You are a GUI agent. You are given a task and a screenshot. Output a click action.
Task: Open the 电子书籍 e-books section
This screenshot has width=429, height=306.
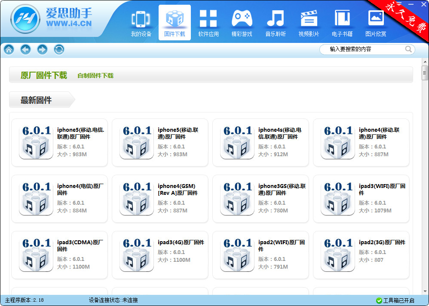pyautogui.click(x=342, y=23)
